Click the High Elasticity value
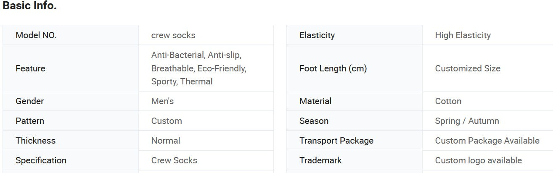Image resolution: width=553 pixels, height=173 pixels. [463, 35]
